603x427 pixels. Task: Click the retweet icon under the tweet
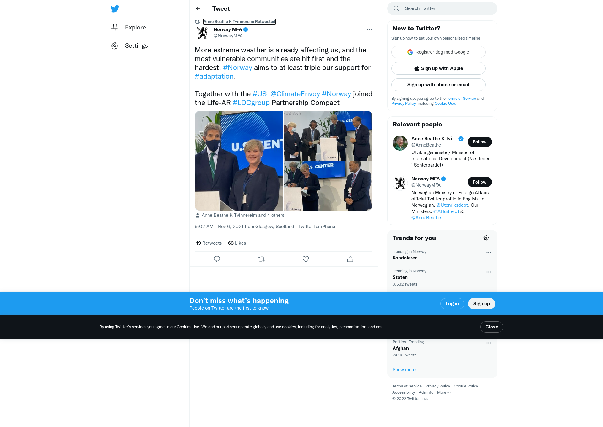pos(261,259)
